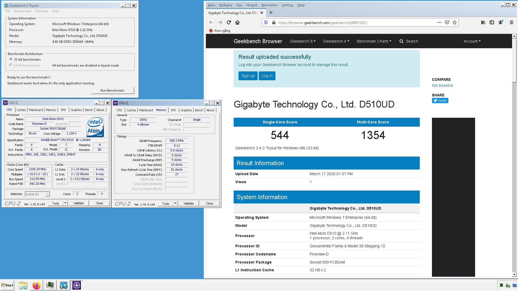The image size is (518, 291).
Task: Open Socket #1 selection combo box
Action: click(x=37, y=194)
